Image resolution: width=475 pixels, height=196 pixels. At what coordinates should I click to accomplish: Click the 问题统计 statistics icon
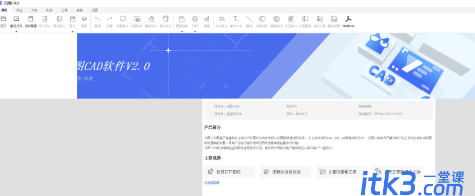[137, 19]
